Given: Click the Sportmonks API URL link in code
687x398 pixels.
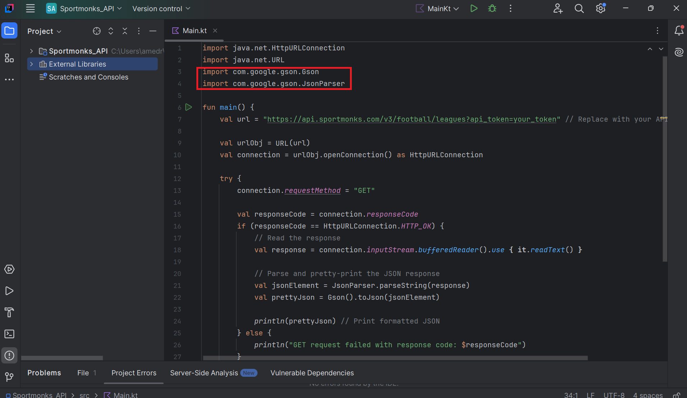Looking at the screenshot, I should coord(411,119).
